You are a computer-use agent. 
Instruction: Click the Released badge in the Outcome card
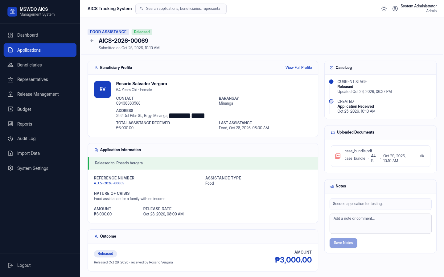105,254
